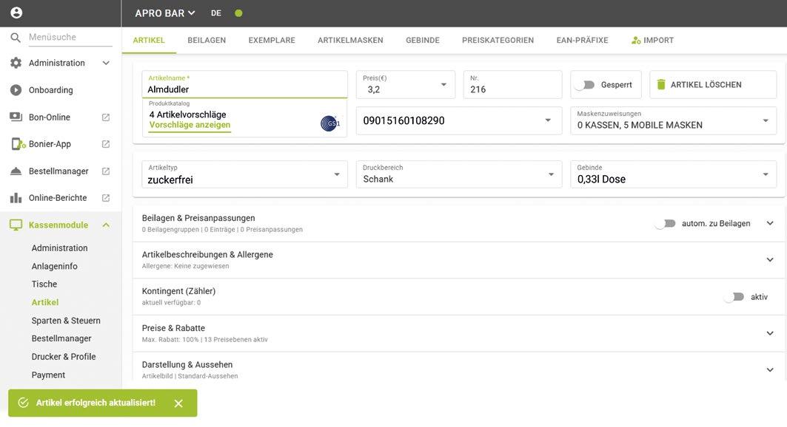Click the Bestellmanager bell icon
The image size is (787, 427).
(16, 171)
